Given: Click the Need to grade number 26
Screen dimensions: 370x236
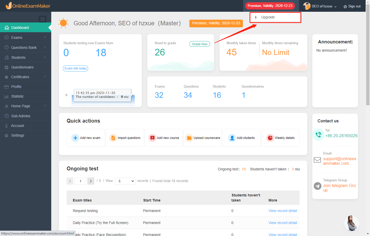Looking at the screenshot, I should pyautogui.click(x=160, y=52).
